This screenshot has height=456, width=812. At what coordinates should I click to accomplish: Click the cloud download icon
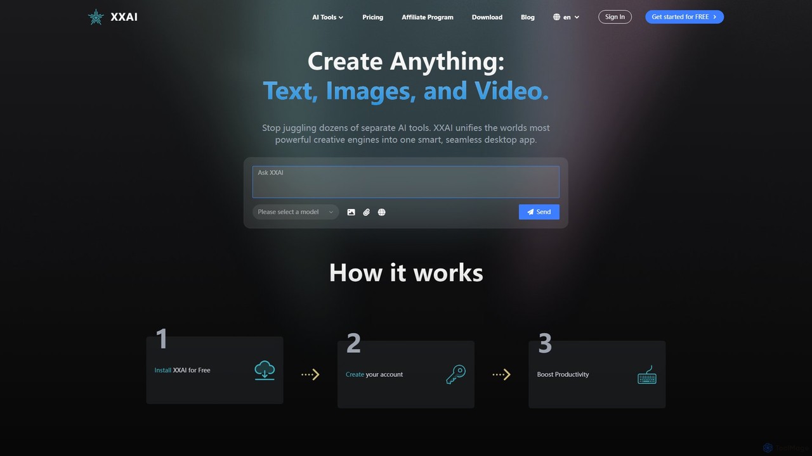265,370
